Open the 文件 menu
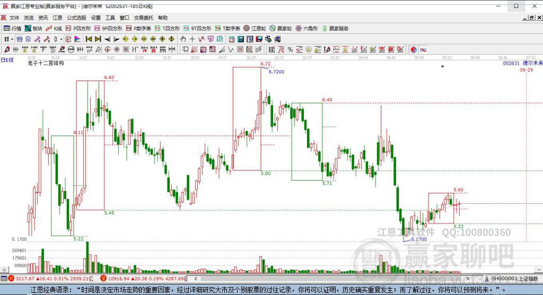The image size is (543, 295). pos(14,17)
